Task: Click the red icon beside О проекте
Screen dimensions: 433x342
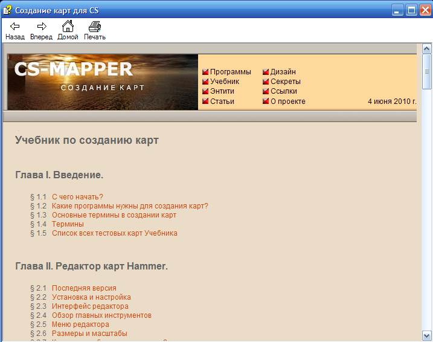Action: pyautogui.click(x=266, y=101)
